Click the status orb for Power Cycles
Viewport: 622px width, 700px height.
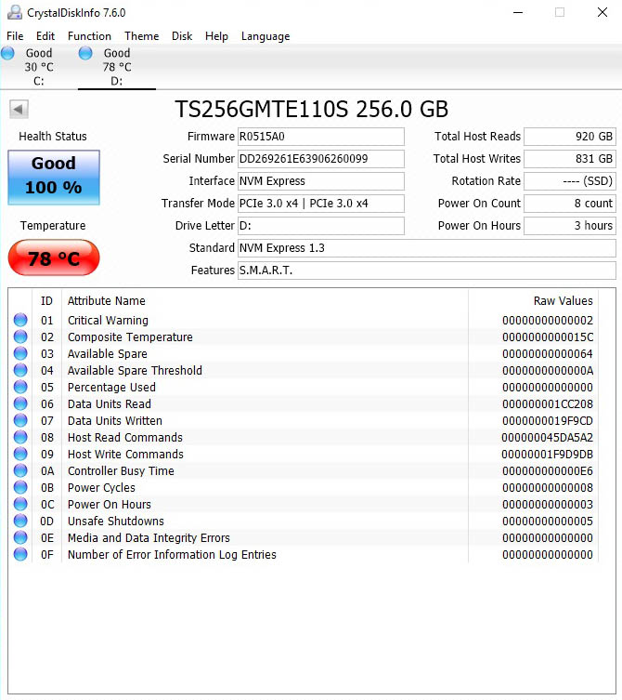[20, 487]
